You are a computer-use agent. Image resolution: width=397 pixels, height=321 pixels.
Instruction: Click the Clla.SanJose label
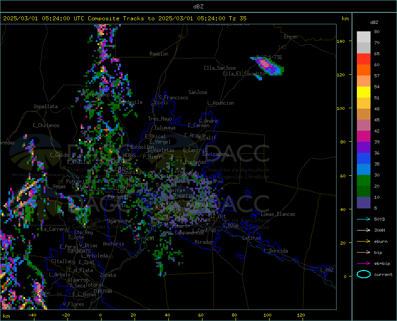pyautogui.click(x=220, y=68)
